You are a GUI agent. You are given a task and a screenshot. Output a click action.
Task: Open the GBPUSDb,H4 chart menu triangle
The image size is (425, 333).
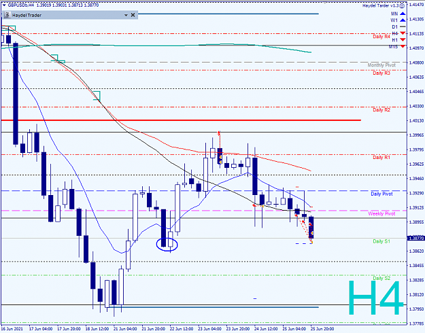click(4, 5)
